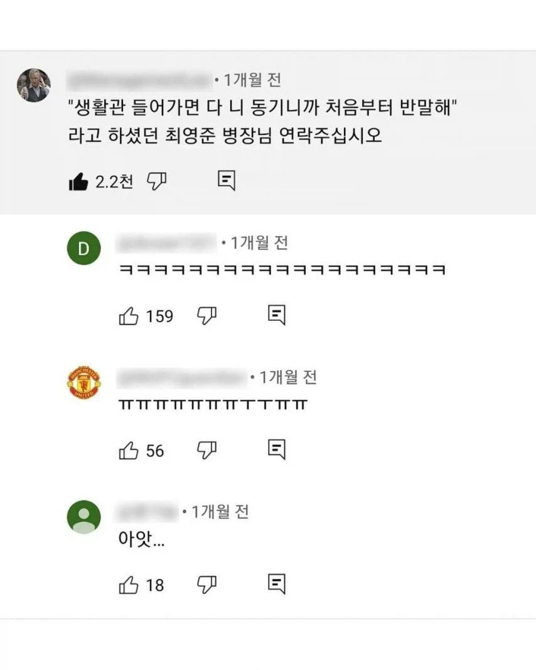Select the bottom commenter's green avatar
Image resolution: width=536 pixels, height=670 pixels.
[85, 516]
